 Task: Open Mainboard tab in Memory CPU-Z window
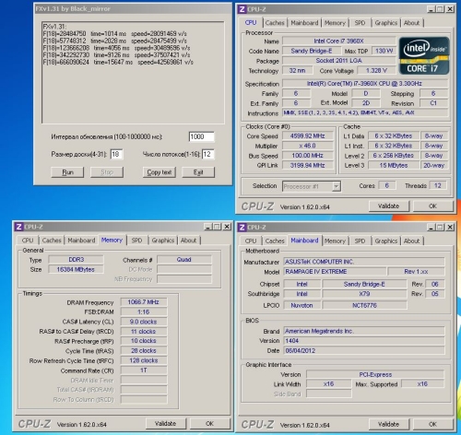click(81, 241)
